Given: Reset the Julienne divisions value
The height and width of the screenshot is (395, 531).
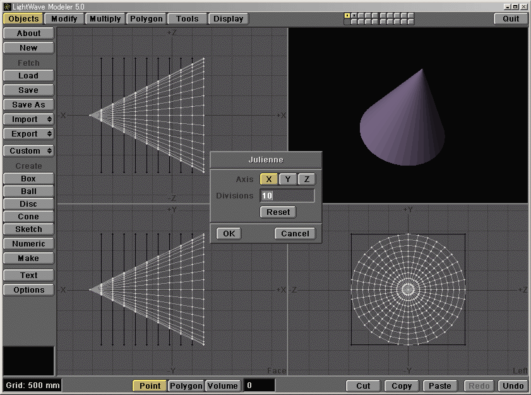Looking at the screenshot, I should pyautogui.click(x=278, y=212).
